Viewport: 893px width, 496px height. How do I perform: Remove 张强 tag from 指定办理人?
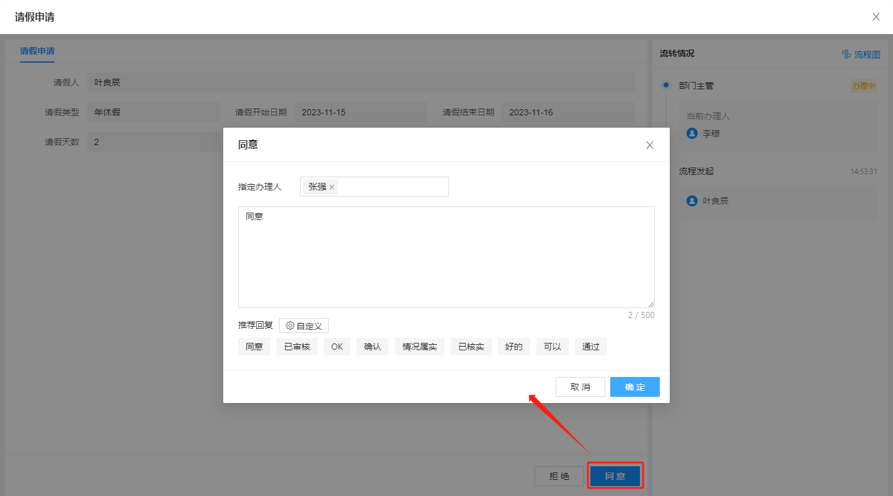pyautogui.click(x=332, y=187)
